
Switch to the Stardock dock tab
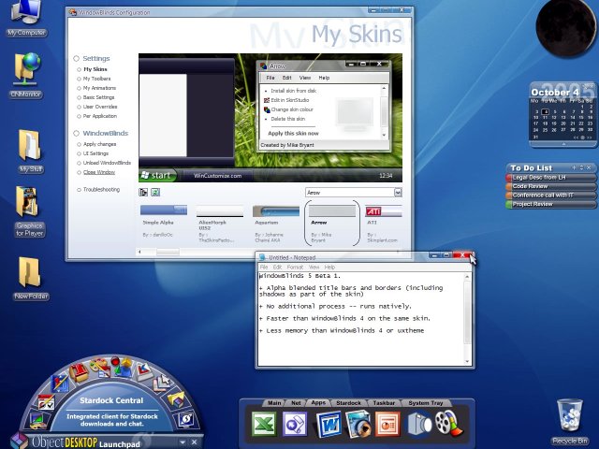(x=348, y=402)
